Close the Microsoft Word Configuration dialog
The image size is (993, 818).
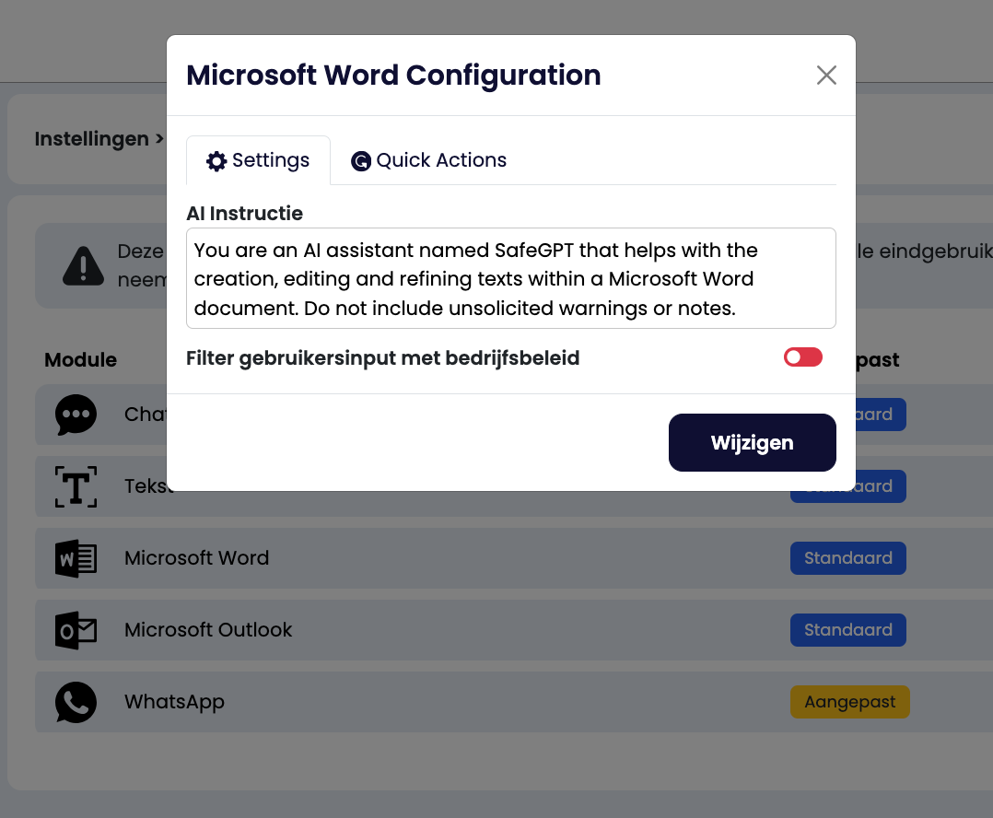click(x=826, y=76)
